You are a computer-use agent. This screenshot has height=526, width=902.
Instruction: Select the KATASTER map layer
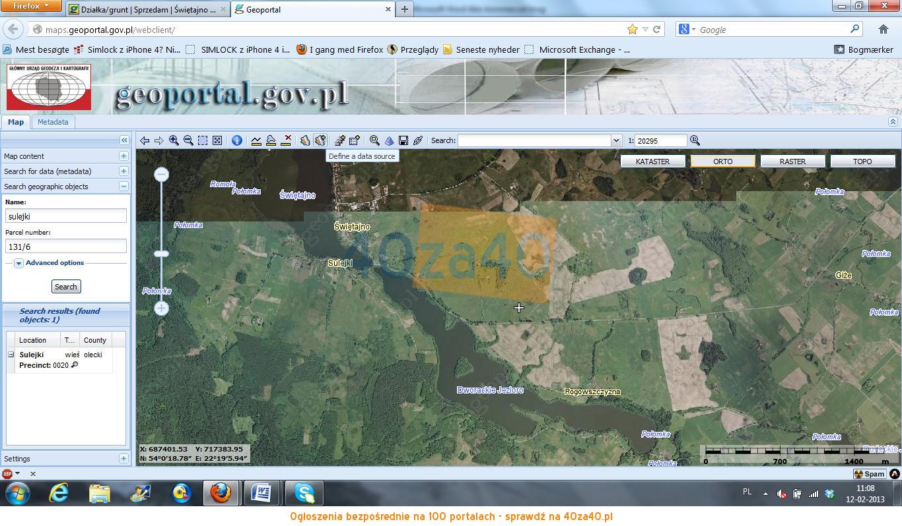tap(652, 161)
